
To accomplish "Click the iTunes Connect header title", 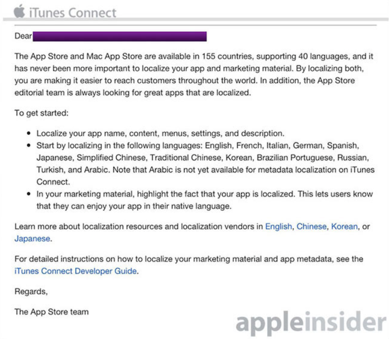I will point(72,13).
